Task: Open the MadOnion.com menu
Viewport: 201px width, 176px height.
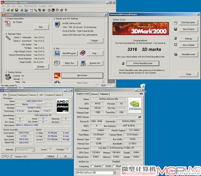Action: (x=30, y=6)
